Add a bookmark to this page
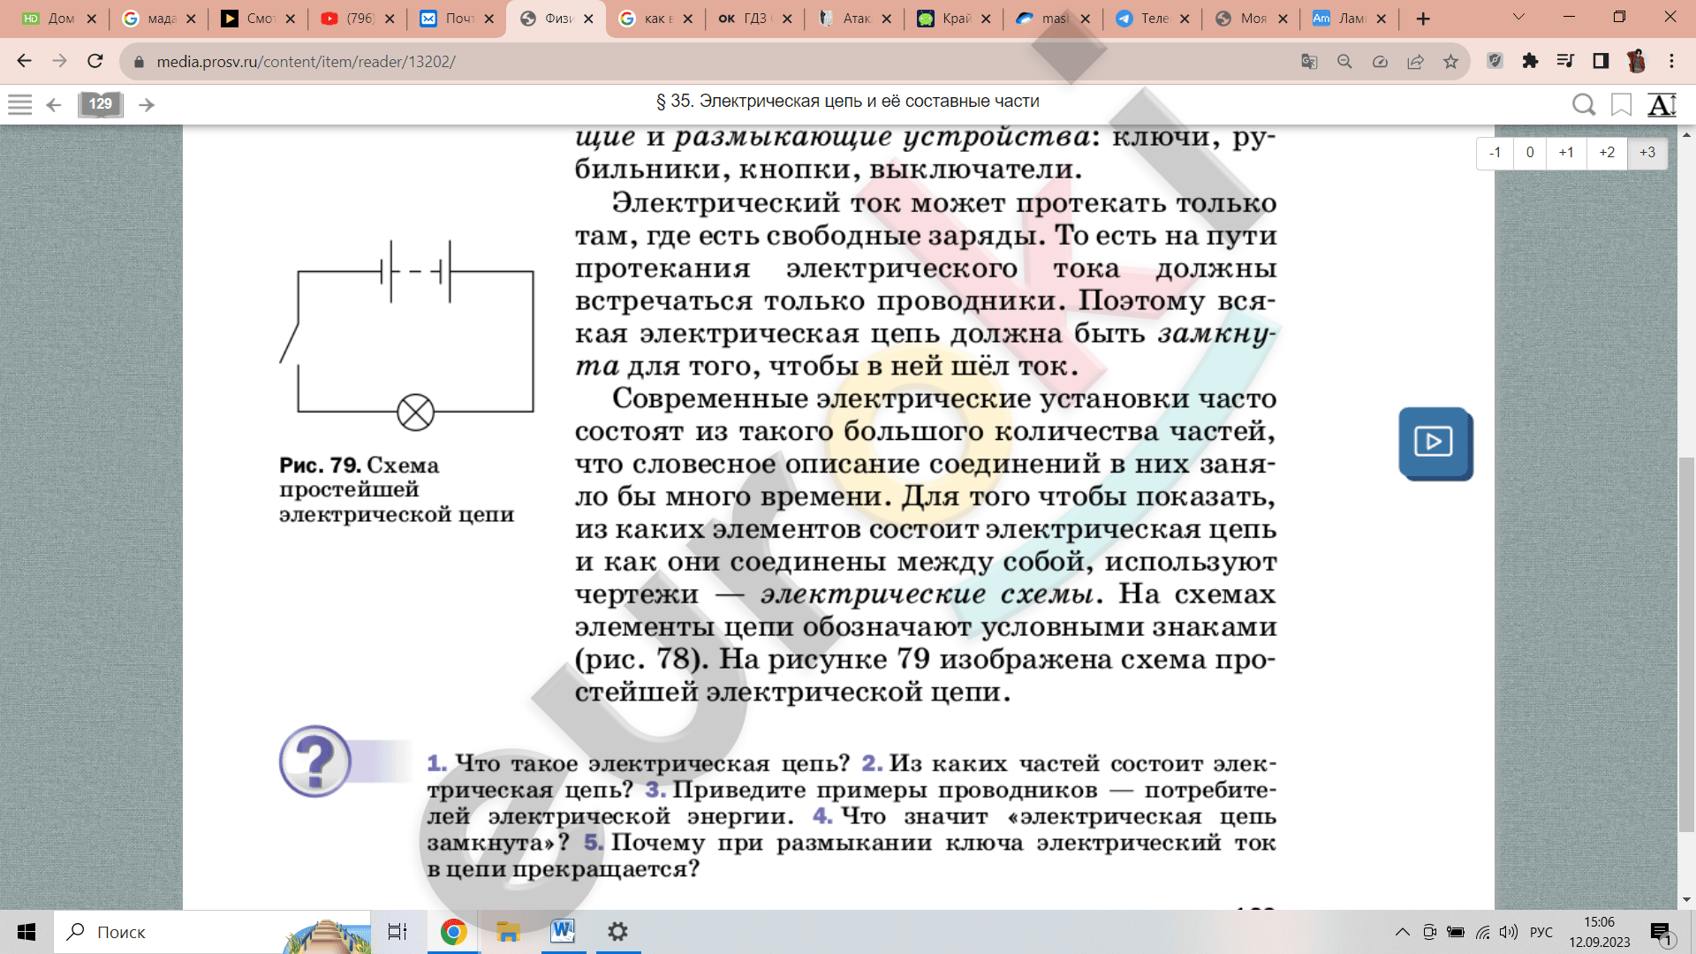Viewport: 1696px width, 954px height. (x=1621, y=105)
